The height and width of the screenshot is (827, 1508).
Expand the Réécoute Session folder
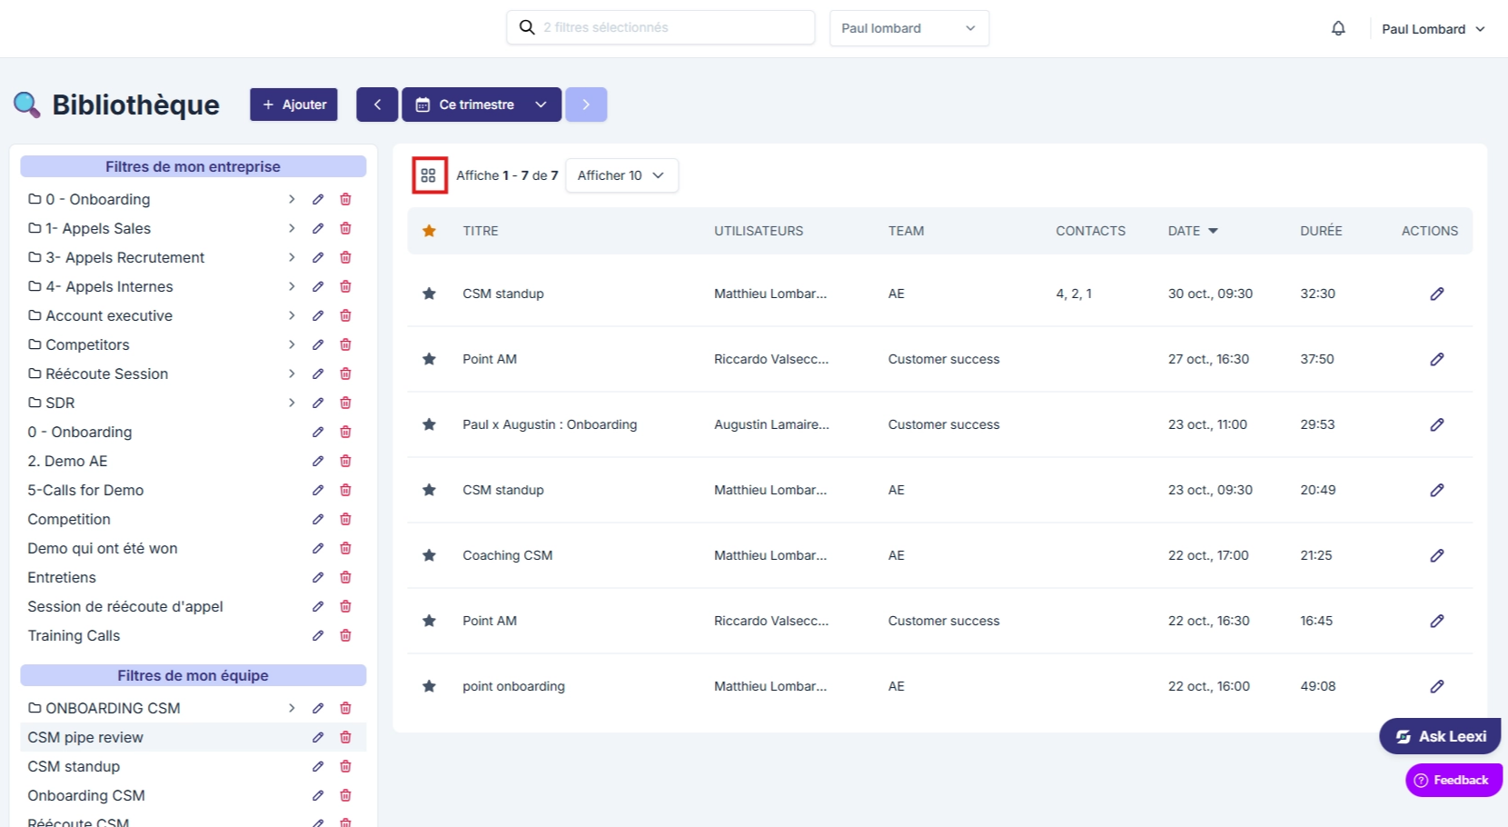[x=292, y=374]
